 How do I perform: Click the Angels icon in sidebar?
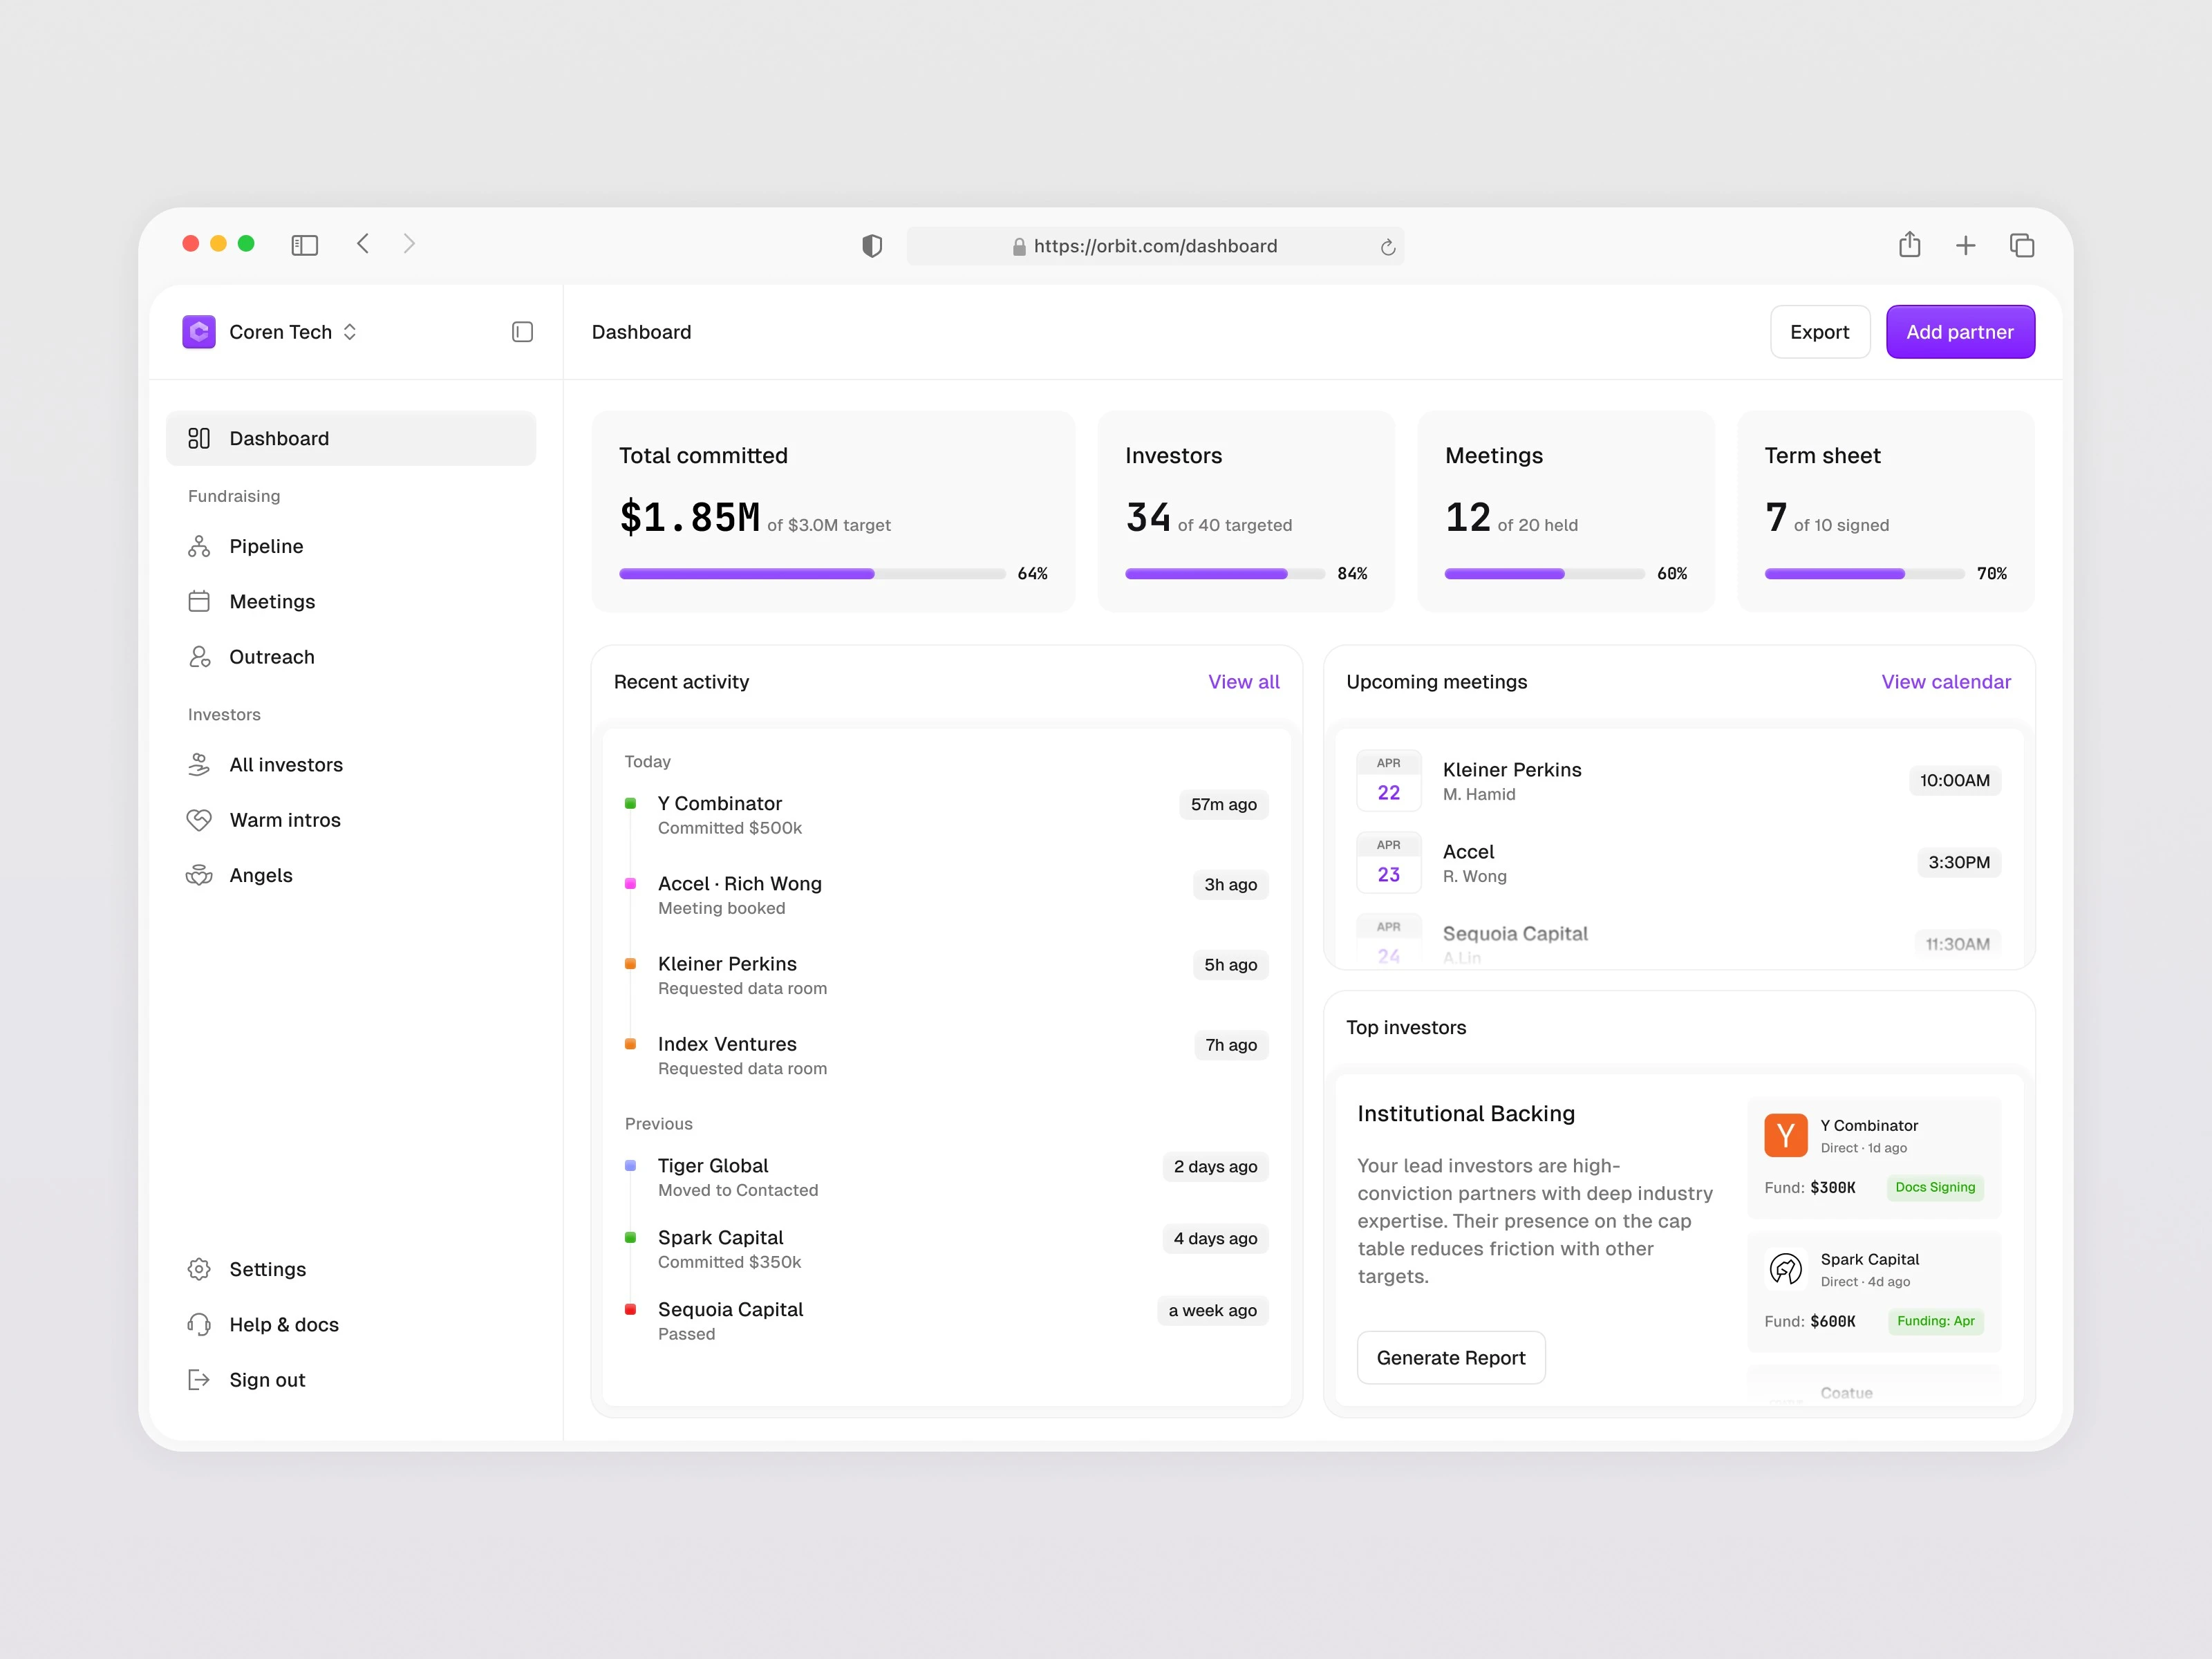pos(199,875)
